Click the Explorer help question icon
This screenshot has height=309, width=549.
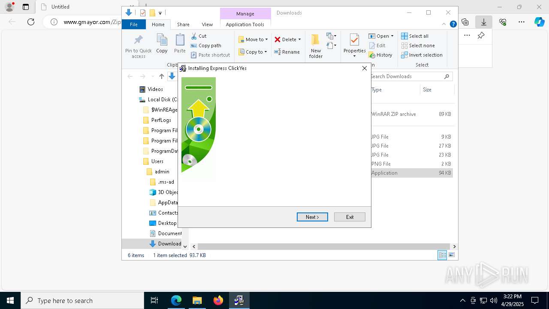coord(453,24)
